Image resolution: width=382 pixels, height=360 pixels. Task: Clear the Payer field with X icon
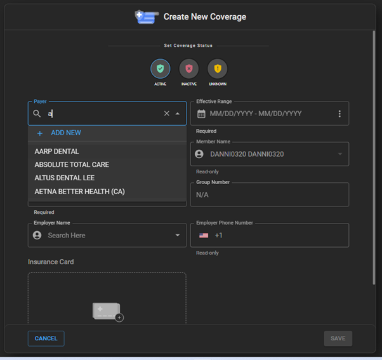(x=167, y=114)
